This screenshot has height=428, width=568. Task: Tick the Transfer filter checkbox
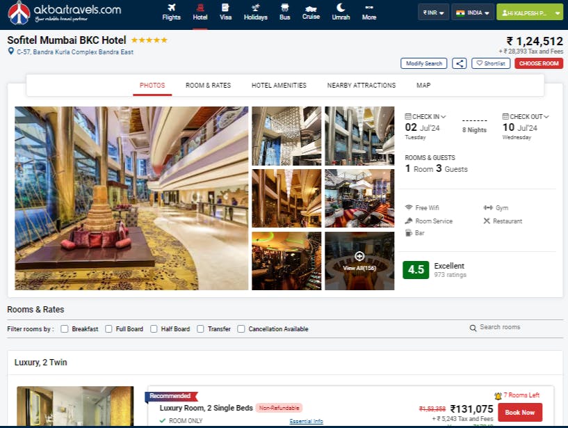point(200,328)
